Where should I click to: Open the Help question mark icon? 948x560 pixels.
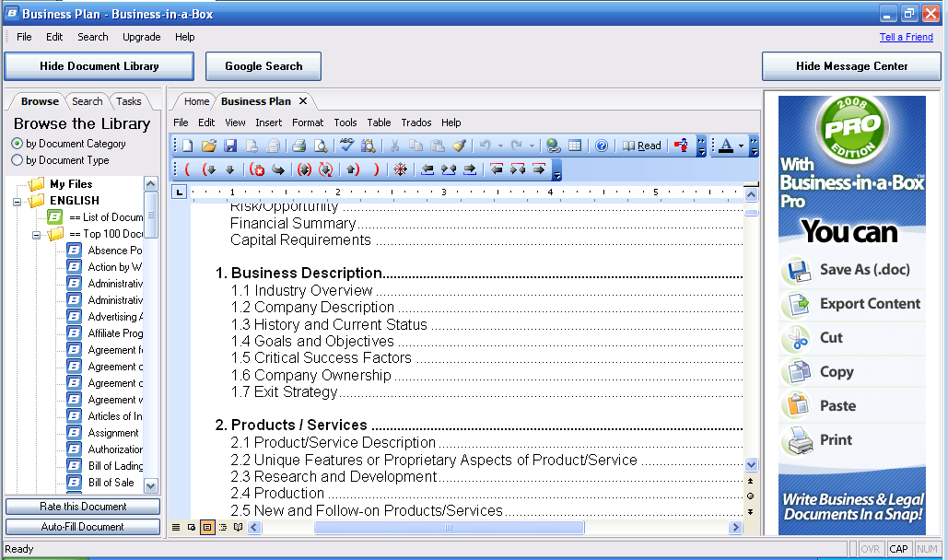click(x=602, y=146)
